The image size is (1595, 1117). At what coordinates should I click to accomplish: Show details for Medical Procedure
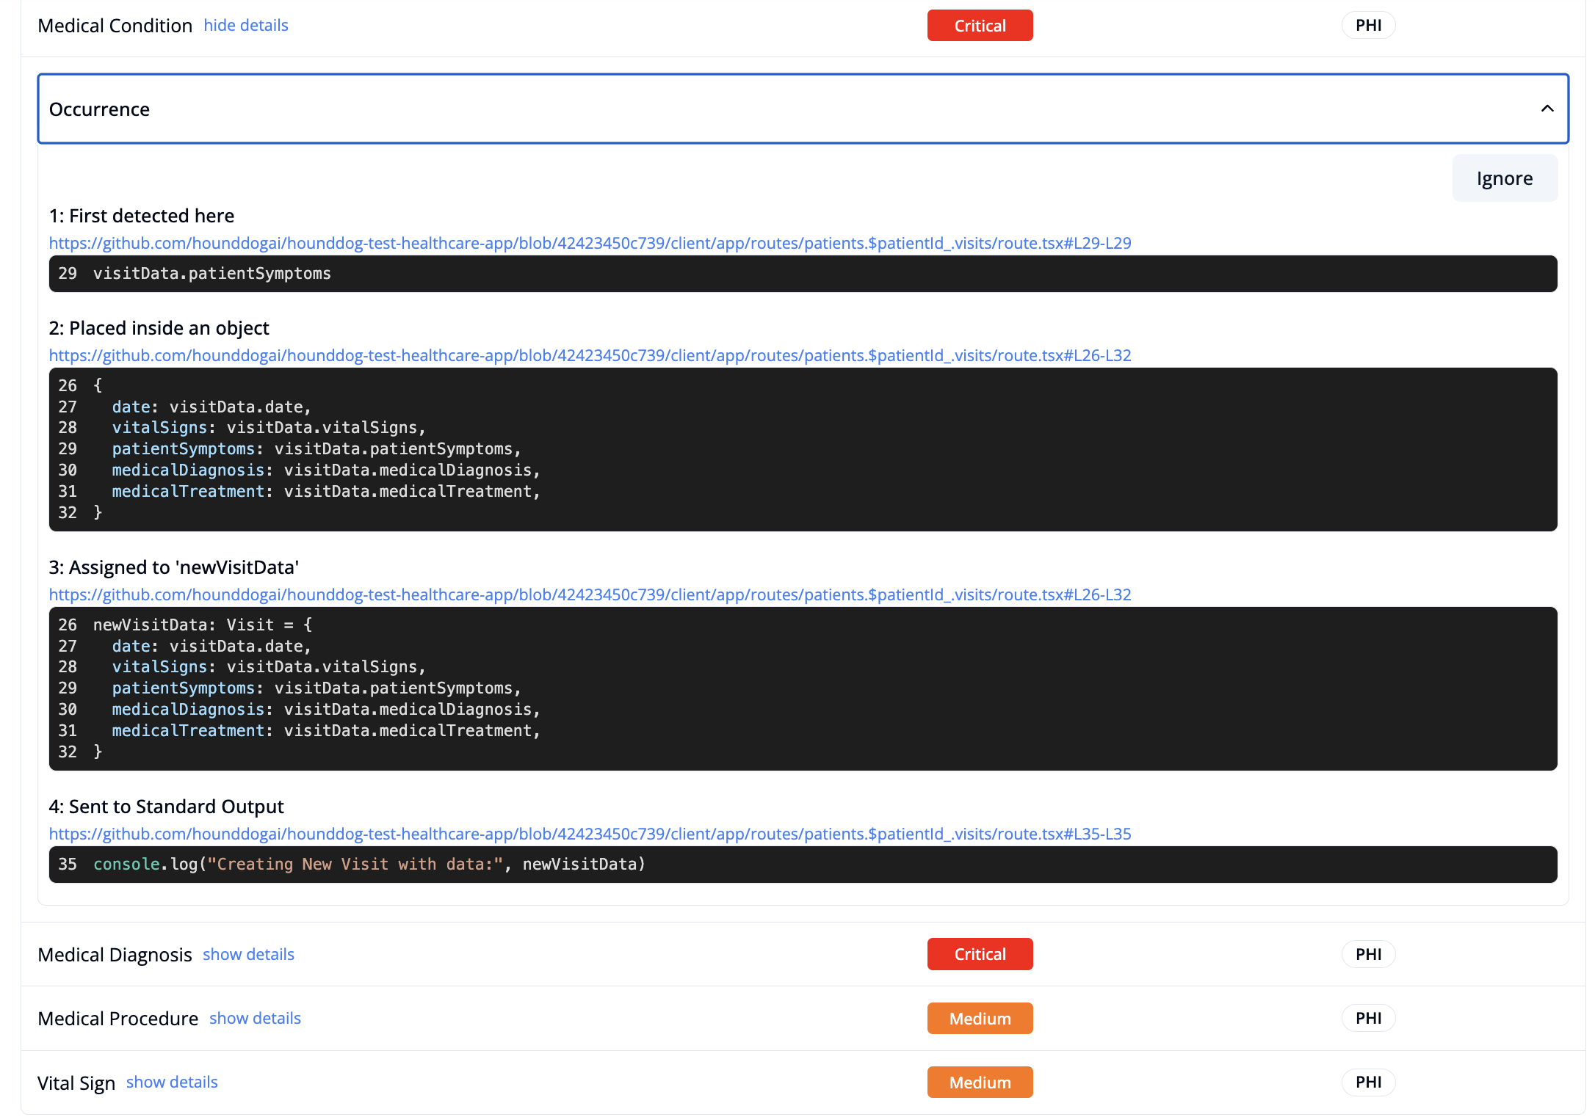pyautogui.click(x=255, y=1018)
